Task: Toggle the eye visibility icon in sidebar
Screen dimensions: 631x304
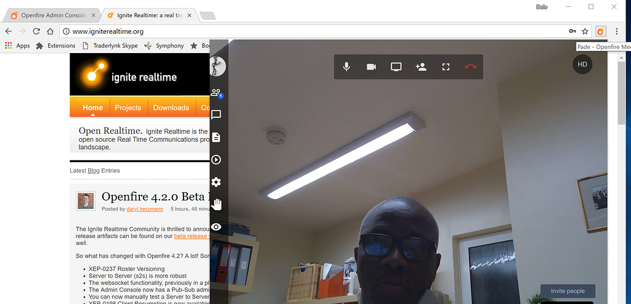Action: pyautogui.click(x=216, y=228)
